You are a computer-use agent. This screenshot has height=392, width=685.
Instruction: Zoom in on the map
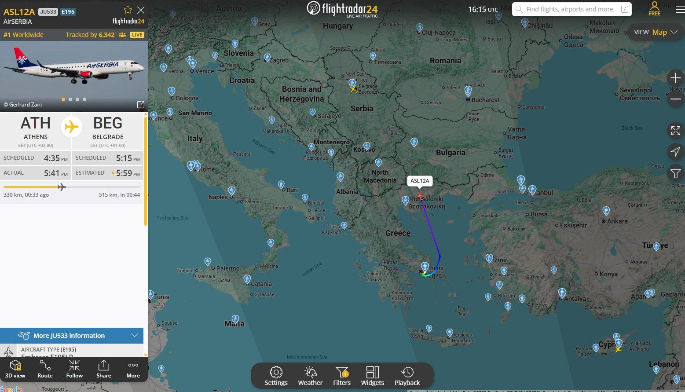675,78
